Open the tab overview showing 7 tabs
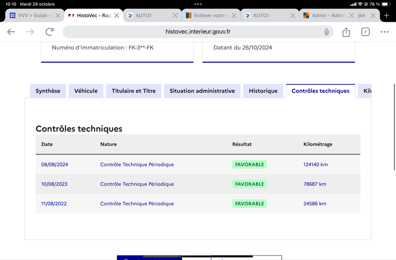Viewport: 396px width, 260px height. tap(365, 32)
